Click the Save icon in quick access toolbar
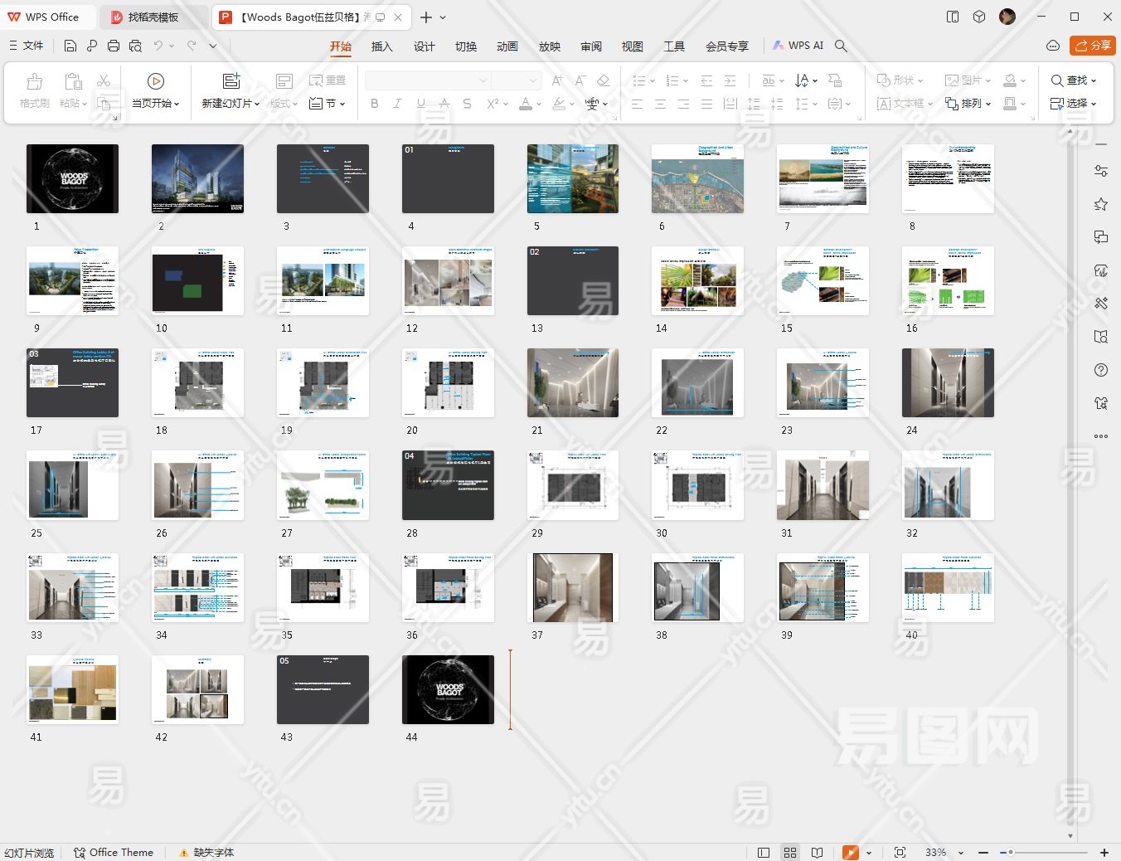1121x861 pixels. tap(70, 46)
